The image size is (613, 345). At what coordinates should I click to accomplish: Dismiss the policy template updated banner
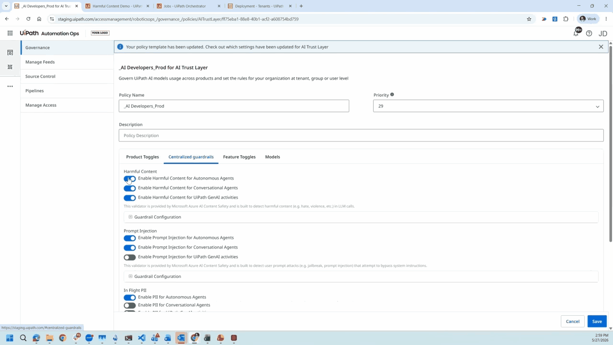click(x=601, y=47)
